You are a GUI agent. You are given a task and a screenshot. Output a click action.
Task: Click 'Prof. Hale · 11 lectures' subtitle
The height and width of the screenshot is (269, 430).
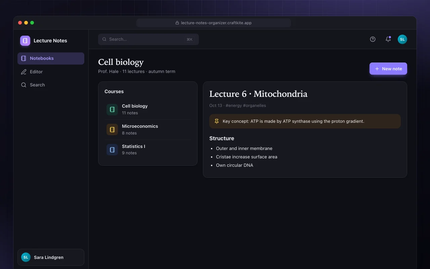[x=121, y=71]
